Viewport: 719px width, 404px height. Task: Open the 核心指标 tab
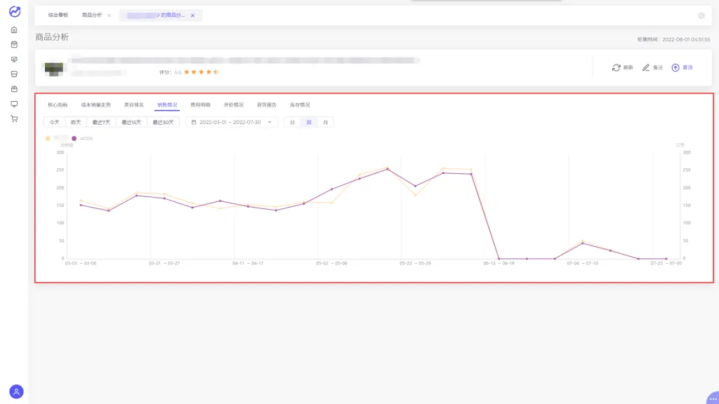[x=58, y=105]
